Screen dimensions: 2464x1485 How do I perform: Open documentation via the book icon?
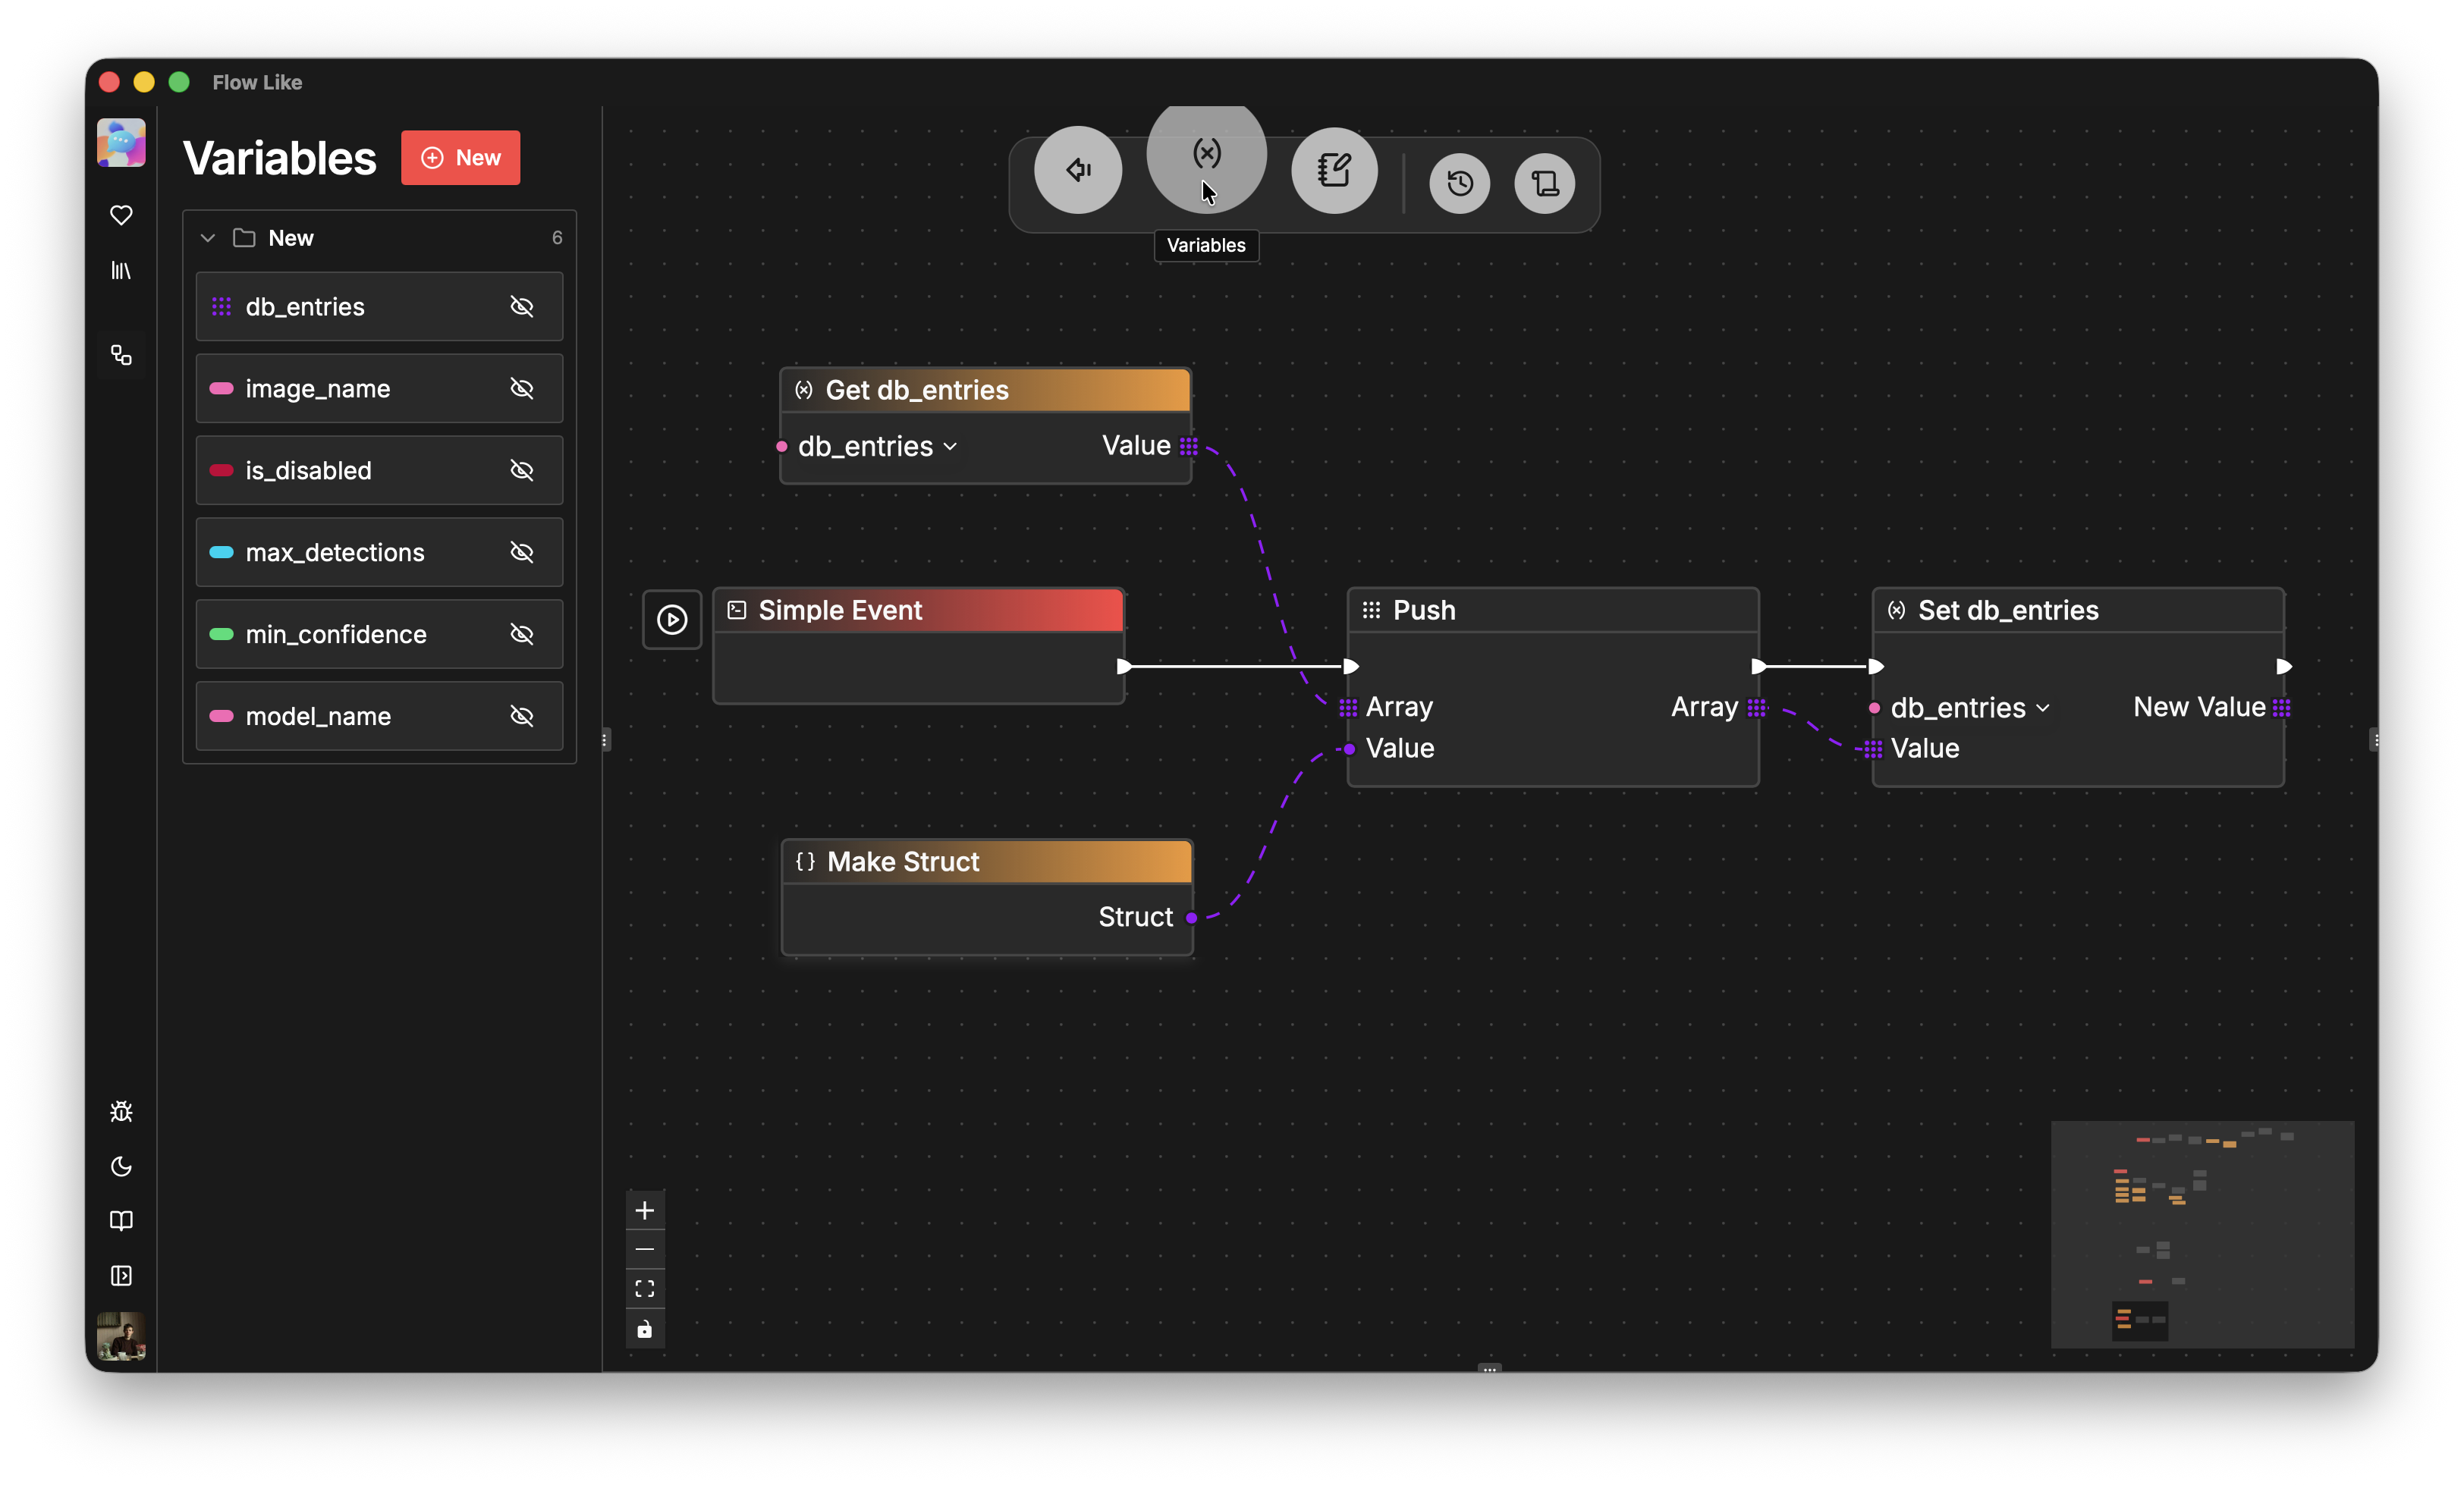[x=121, y=1221]
